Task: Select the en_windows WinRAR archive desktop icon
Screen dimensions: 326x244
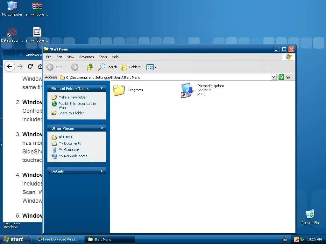Action: pos(37,9)
